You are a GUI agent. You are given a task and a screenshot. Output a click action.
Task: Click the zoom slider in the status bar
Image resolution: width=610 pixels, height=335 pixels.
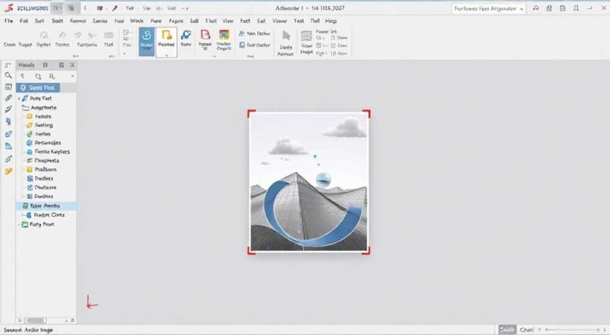click(x=572, y=330)
